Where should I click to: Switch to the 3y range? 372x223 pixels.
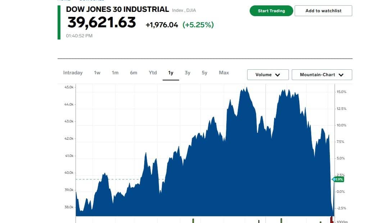[x=187, y=73]
